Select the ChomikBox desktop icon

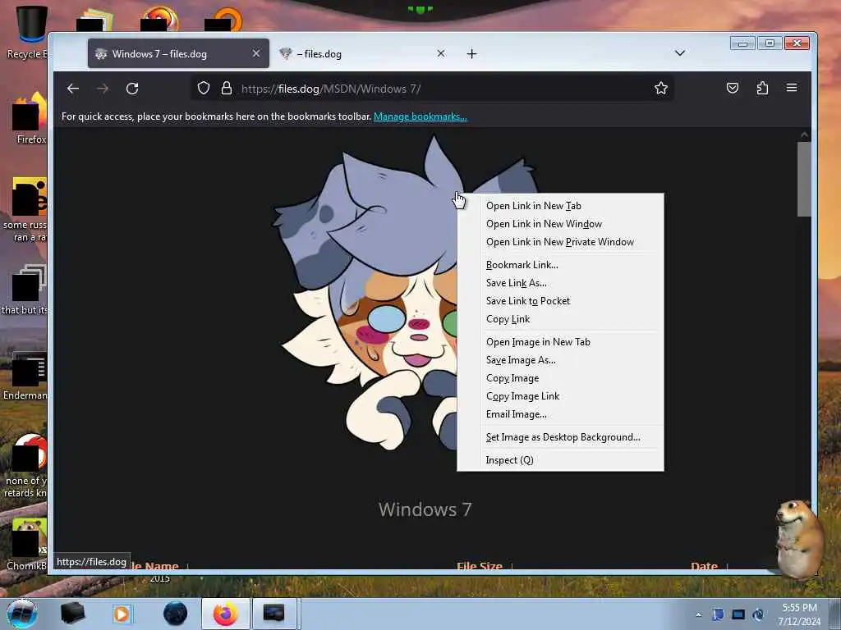[x=27, y=546]
